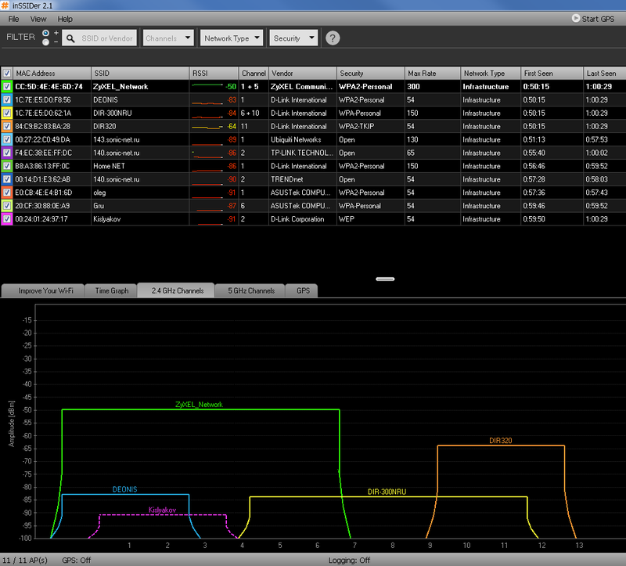The height and width of the screenshot is (566, 626).
Task: Sort table by Last Seen column
Action: point(604,73)
